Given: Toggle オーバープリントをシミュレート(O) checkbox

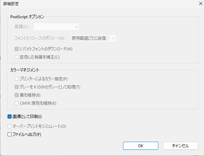Looking at the screenshot, I should point(9,126).
